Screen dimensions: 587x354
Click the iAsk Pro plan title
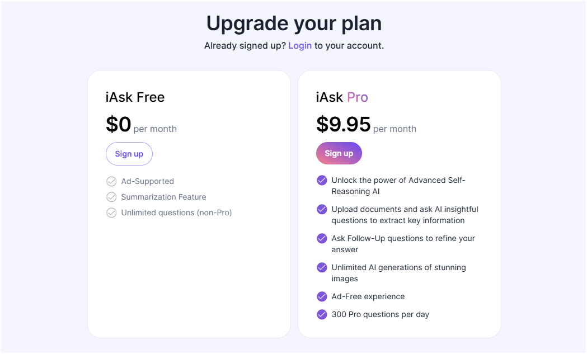(342, 97)
